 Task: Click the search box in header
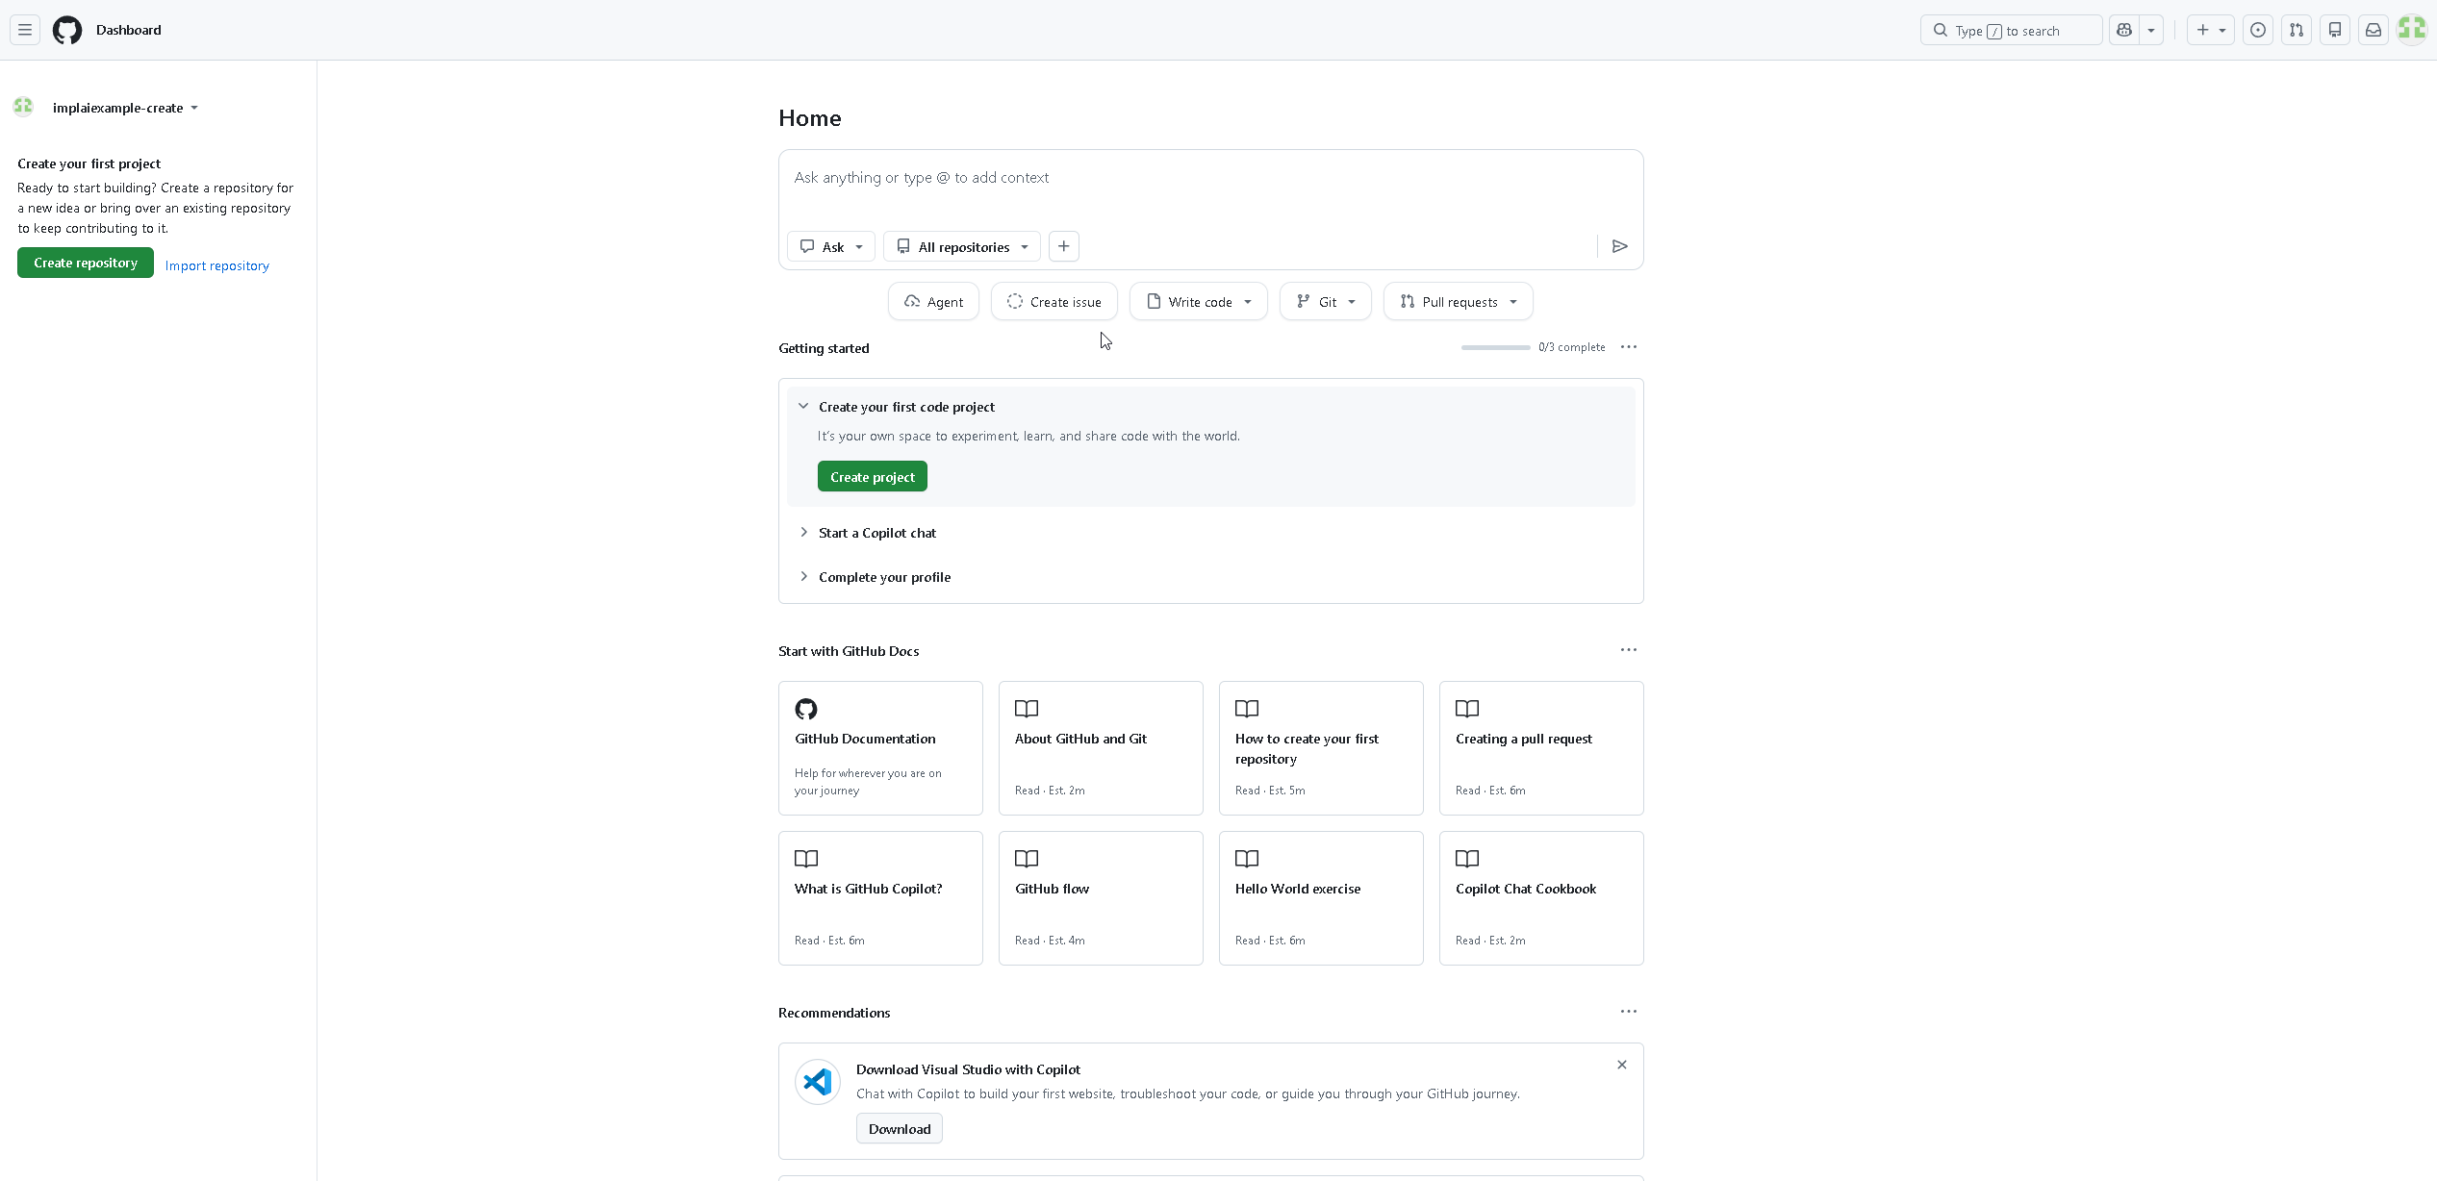(2011, 30)
